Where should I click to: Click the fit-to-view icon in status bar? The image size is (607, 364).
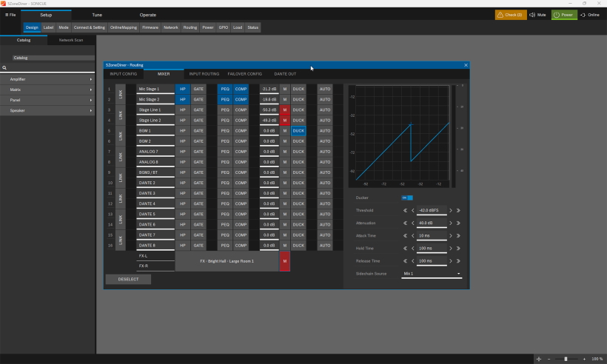(x=538, y=359)
